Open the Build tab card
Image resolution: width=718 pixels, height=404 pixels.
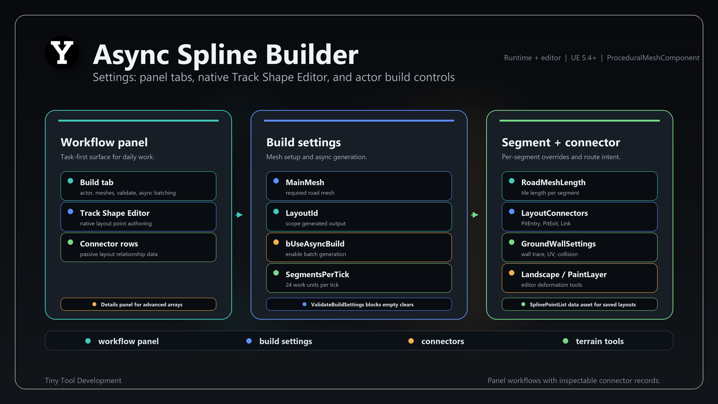pos(138,186)
